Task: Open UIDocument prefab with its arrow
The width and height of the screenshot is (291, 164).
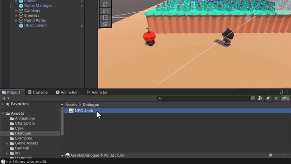Action: [x=82, y=26]
